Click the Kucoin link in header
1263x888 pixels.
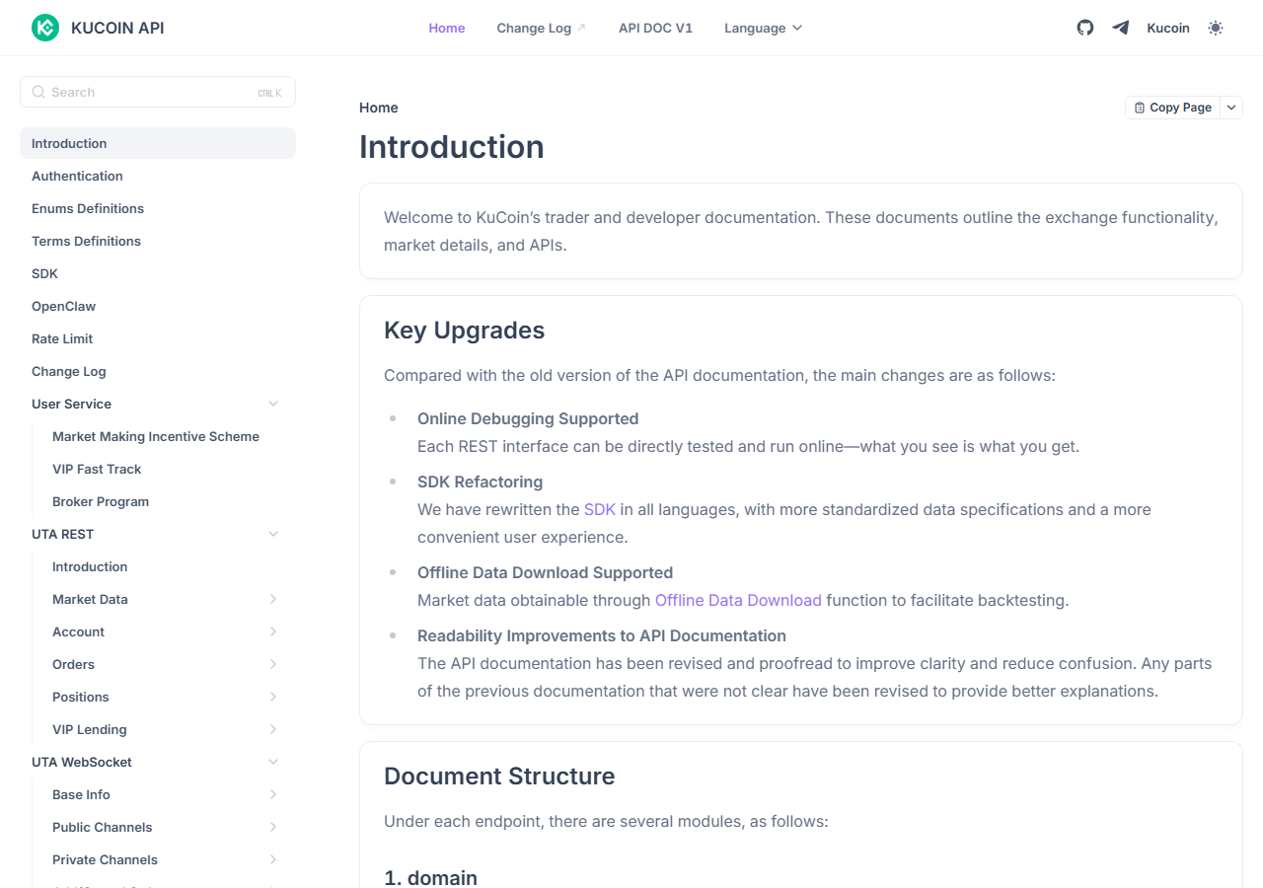[1168, 28]
